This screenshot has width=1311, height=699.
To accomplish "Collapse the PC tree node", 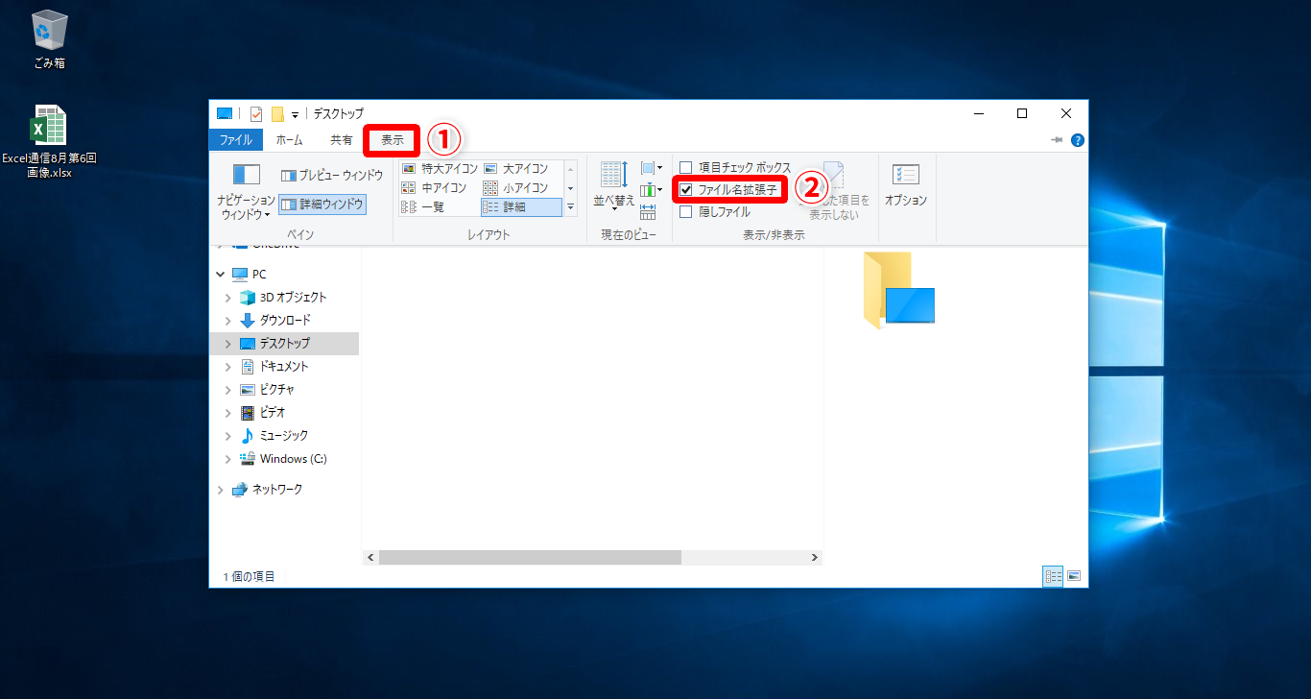I will [x=220, y=274].
